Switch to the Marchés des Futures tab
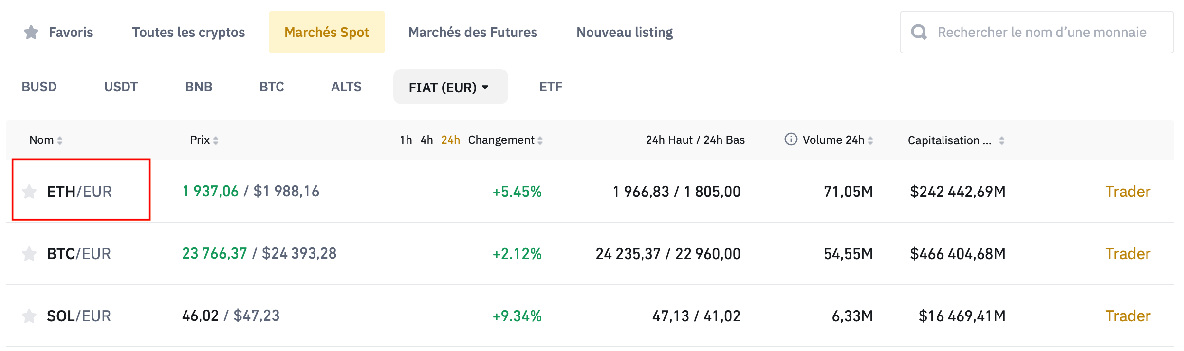 [473, 32]
